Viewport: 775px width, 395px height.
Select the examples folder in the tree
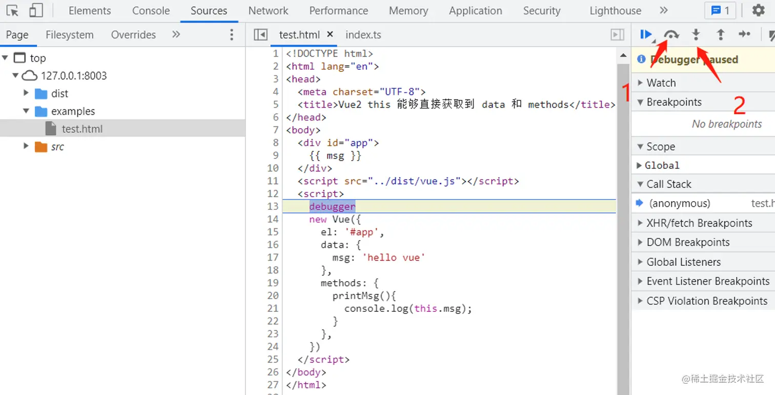click(73, 111)
